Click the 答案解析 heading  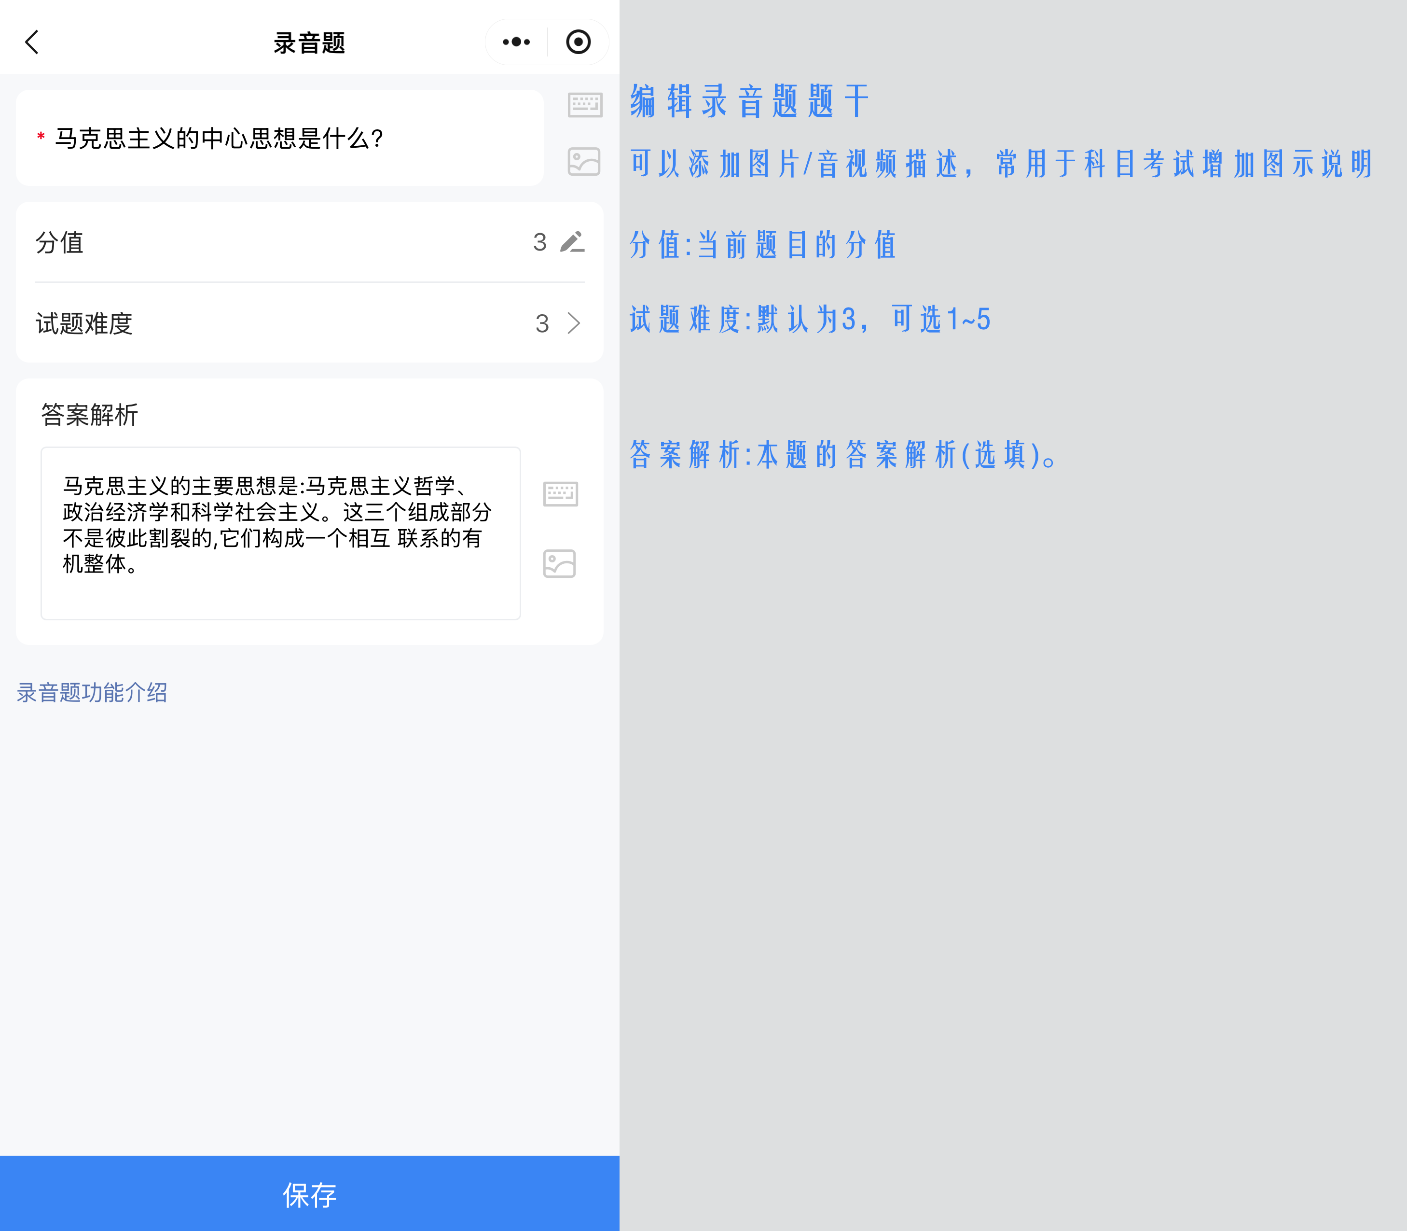(x=90, y=415)
